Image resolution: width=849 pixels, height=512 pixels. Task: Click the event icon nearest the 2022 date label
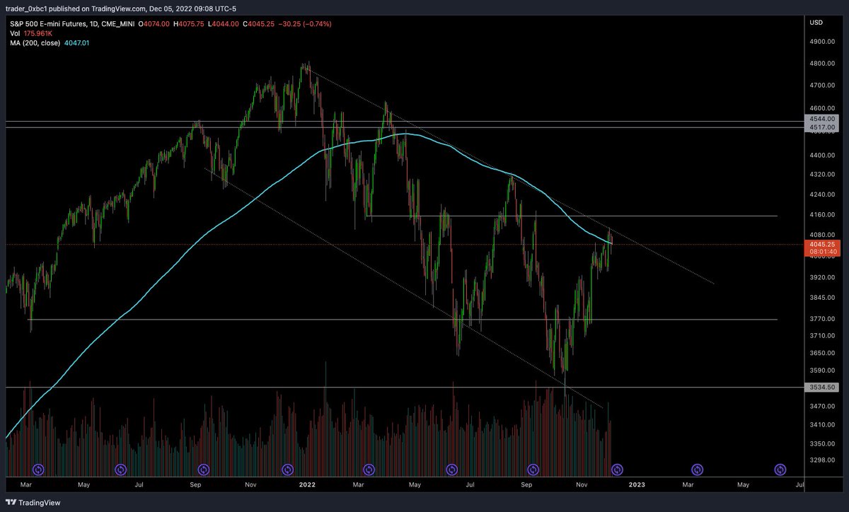(x=287, y=469)
